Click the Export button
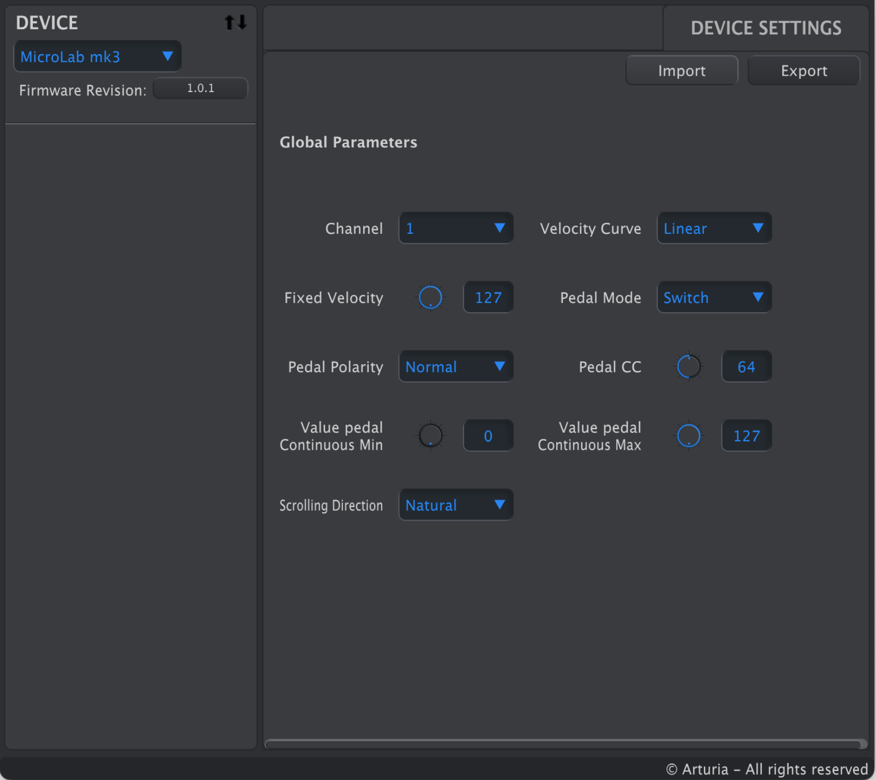This screenshot has width=876, height=780. pos(803,70)
